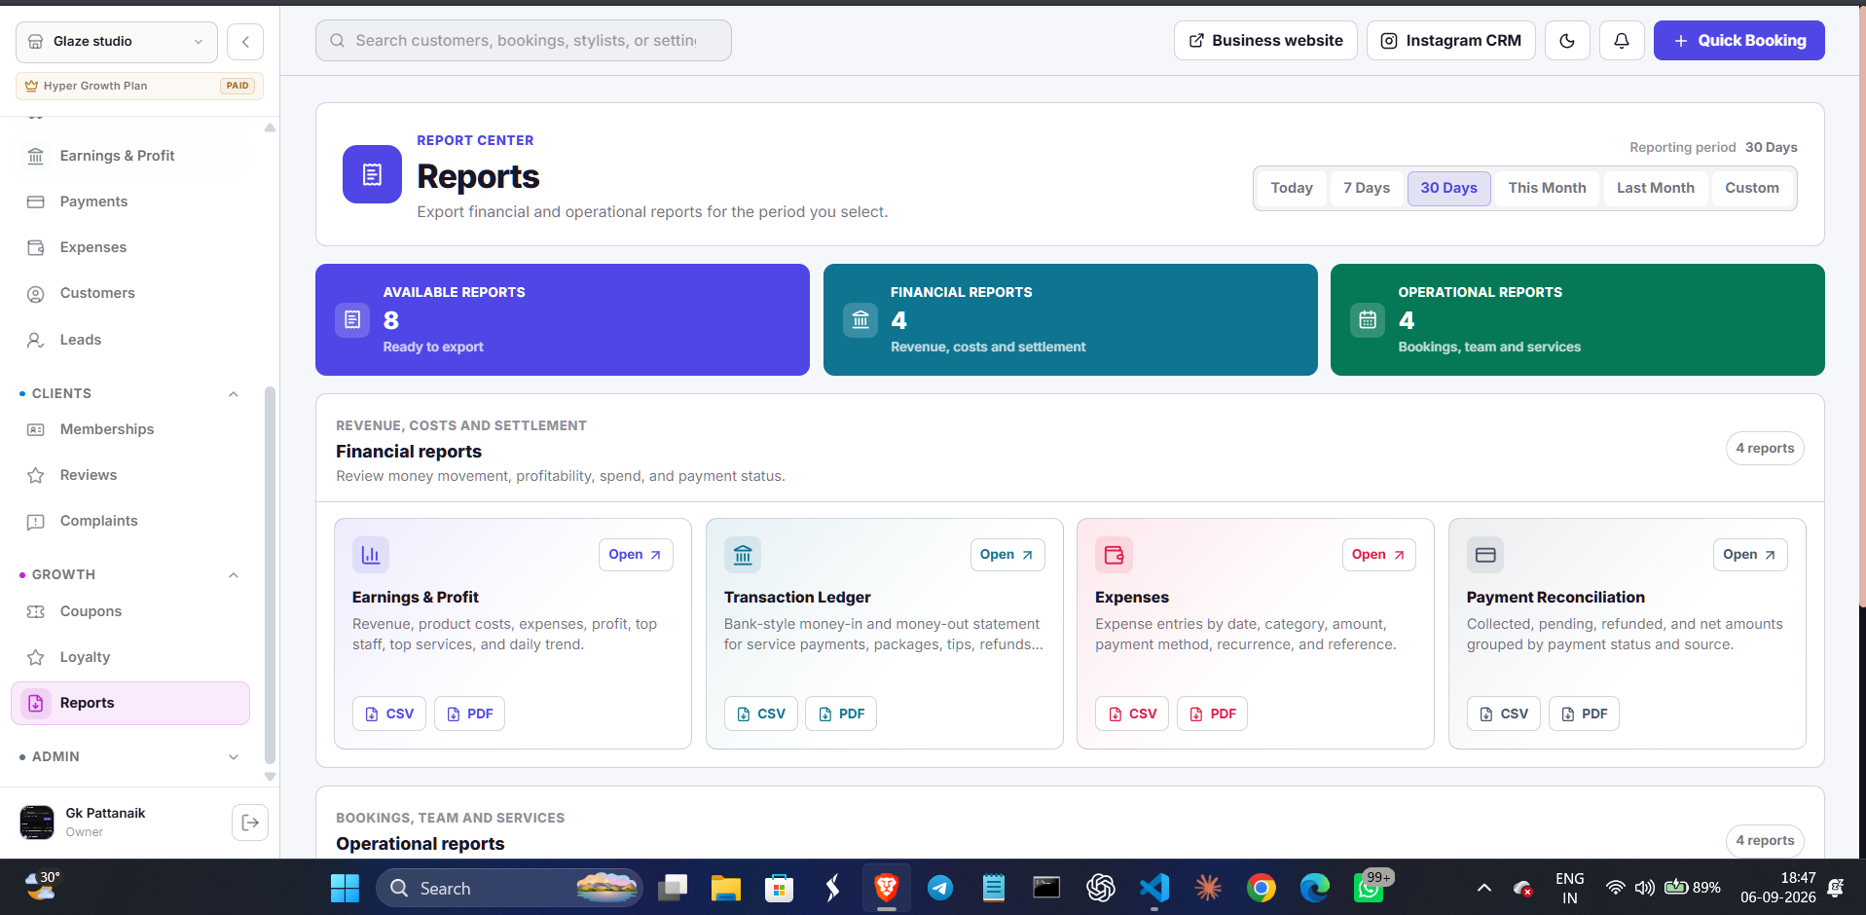The width and height of the screenshot is (1866, 915).
Task: Go to Payments in the sidebar
Action: 130,201
